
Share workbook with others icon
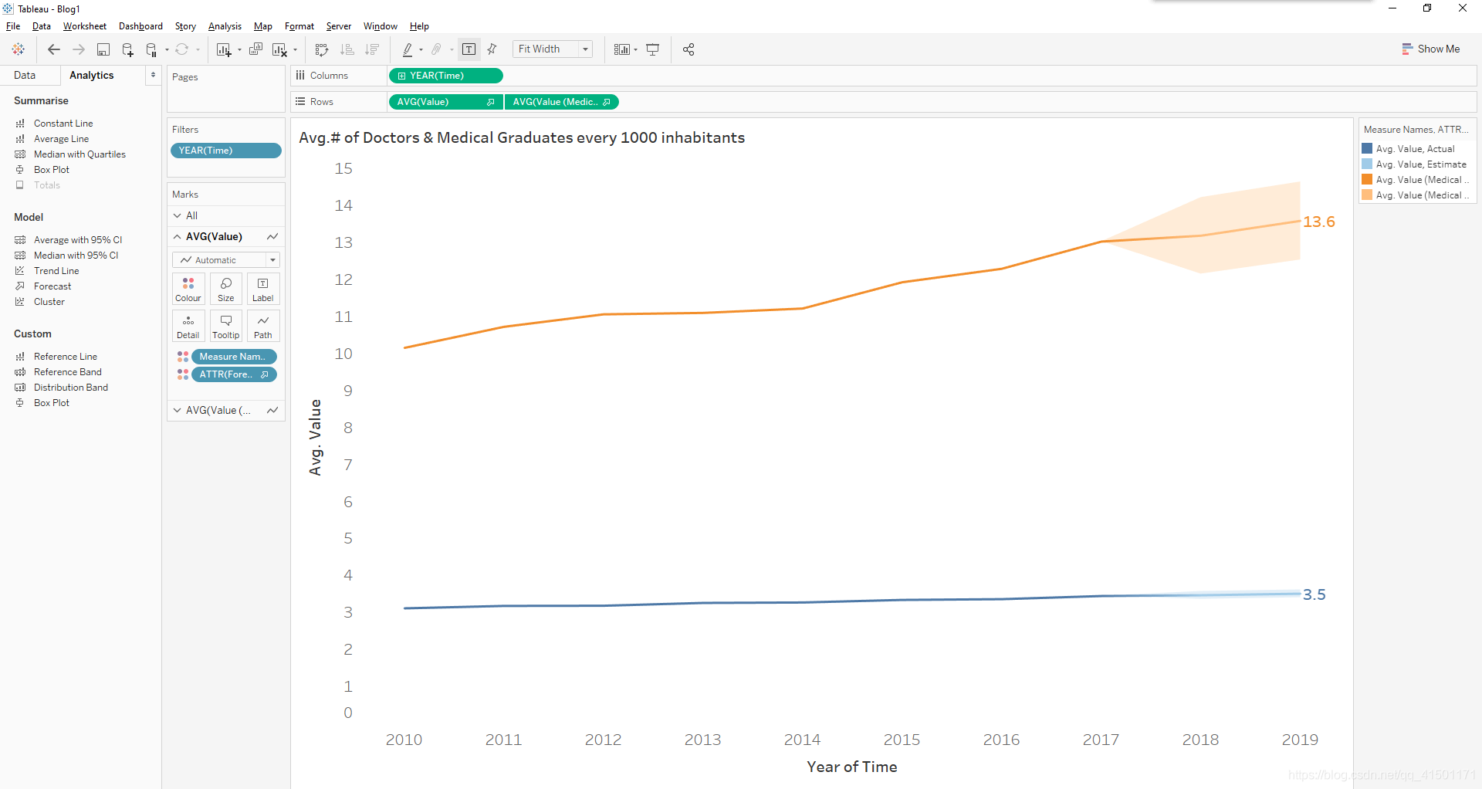(689, 49)
